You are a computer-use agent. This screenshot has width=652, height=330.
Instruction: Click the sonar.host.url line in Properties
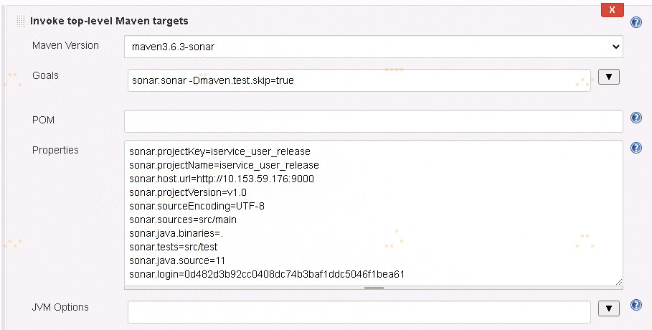pyautogui.click(x=221, y=179)
